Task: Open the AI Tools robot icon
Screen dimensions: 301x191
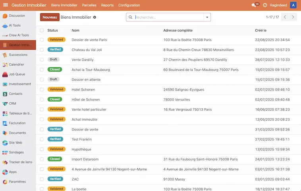Action: tap(5, 25)
